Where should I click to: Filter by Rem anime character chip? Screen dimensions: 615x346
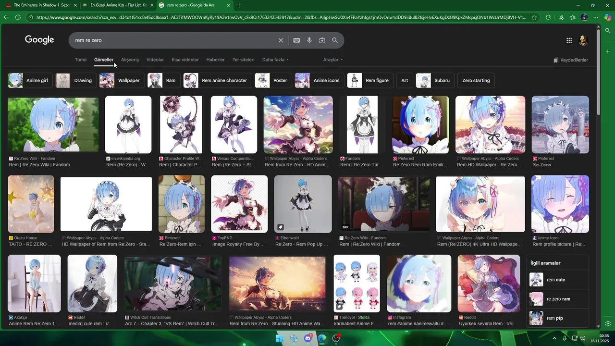pyautogui.click(x=217, y=80)
